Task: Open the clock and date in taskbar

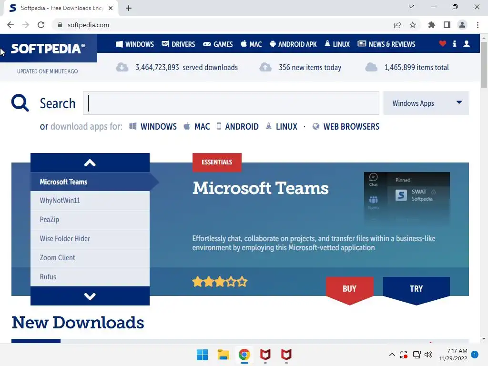Action: [453, 355]
